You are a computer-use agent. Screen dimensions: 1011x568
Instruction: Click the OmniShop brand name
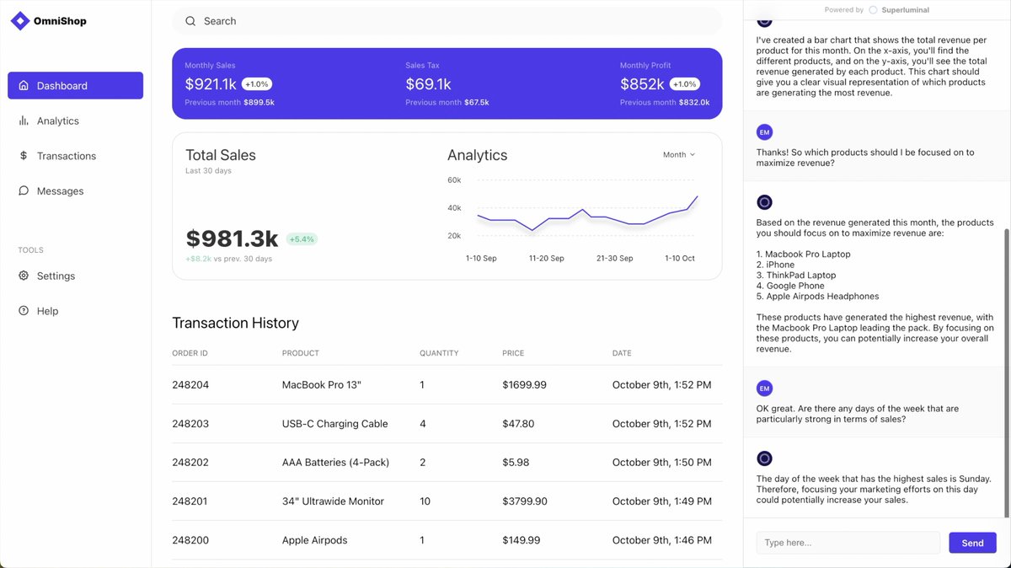pos(60,21)
